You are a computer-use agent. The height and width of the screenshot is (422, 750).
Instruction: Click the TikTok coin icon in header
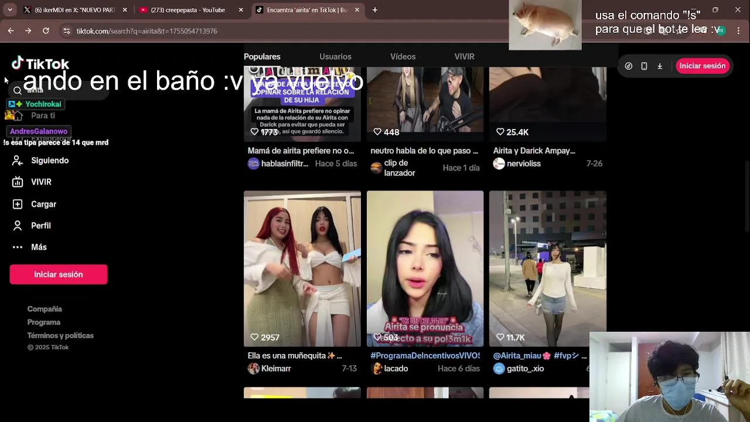pos(628,66)
